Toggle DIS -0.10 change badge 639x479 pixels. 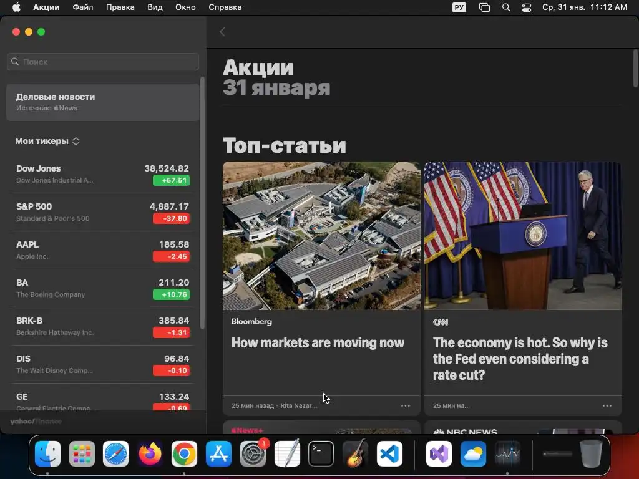coord(171,370)
